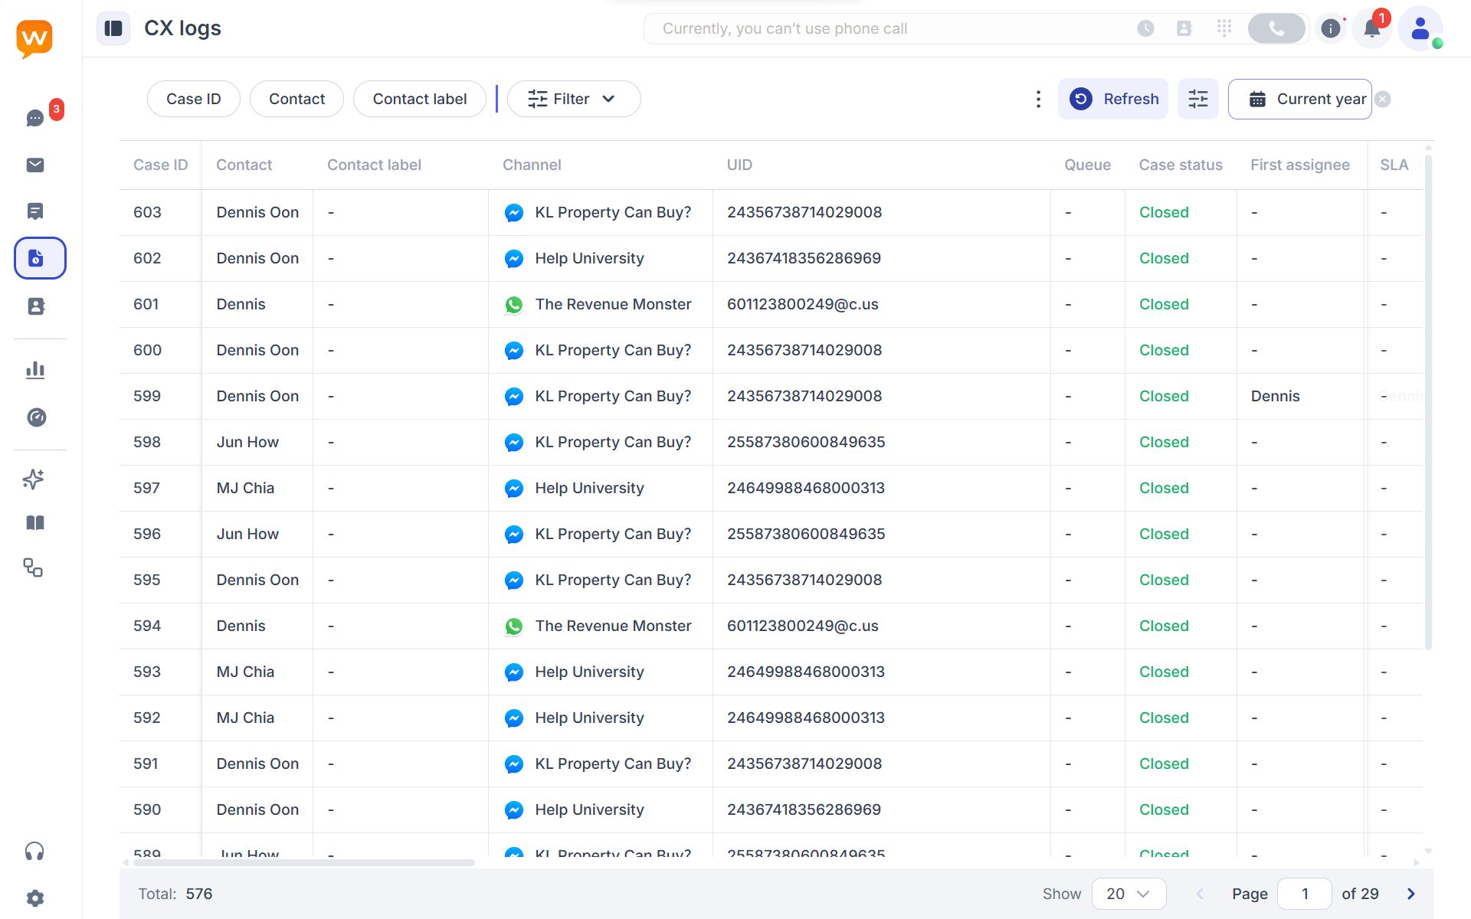Open the bar chart analytics icon
1471x919 pixels.
point(35,371)
